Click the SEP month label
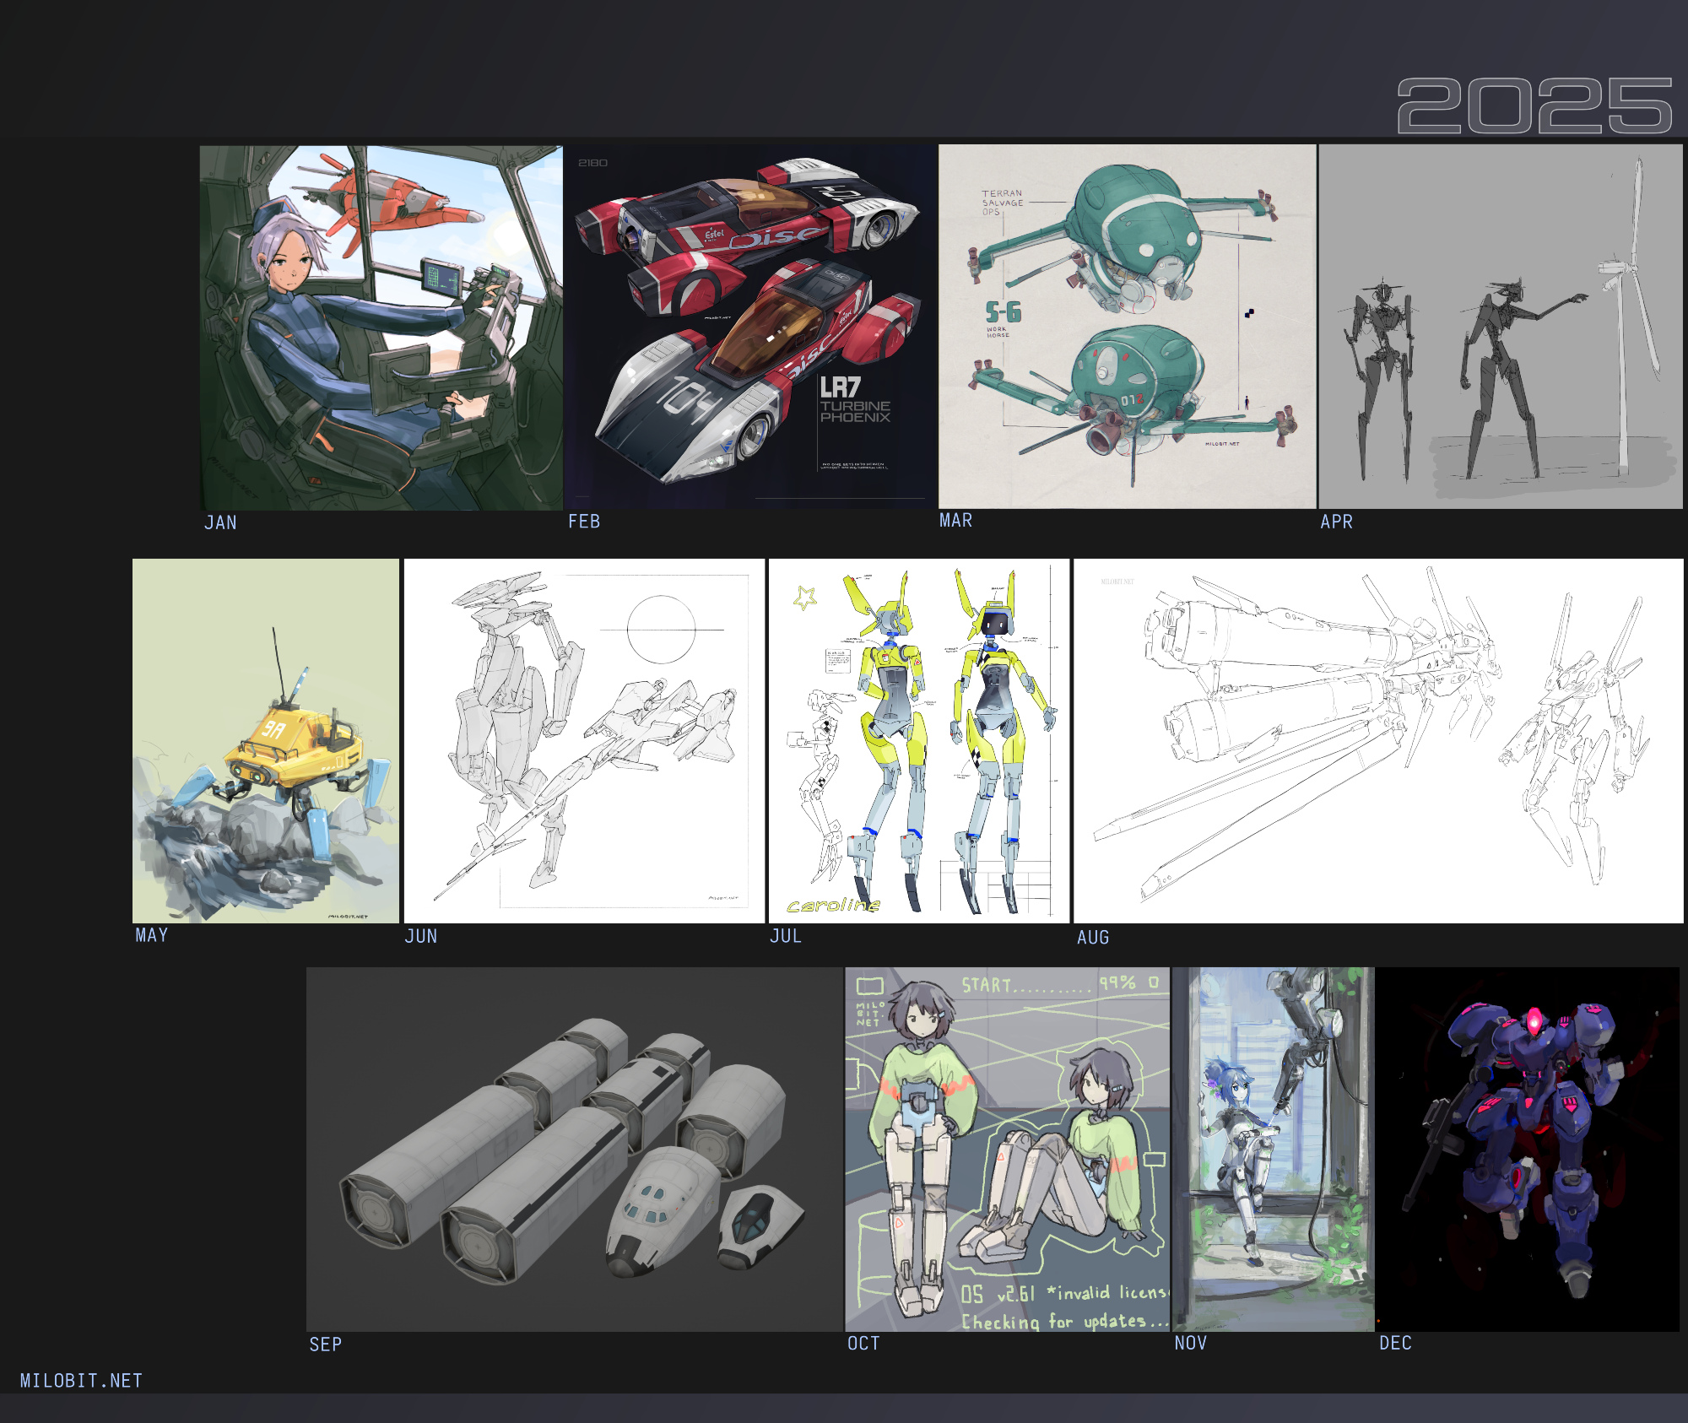This screenshot has width=1688, height=1423. tap(326, 1345)
